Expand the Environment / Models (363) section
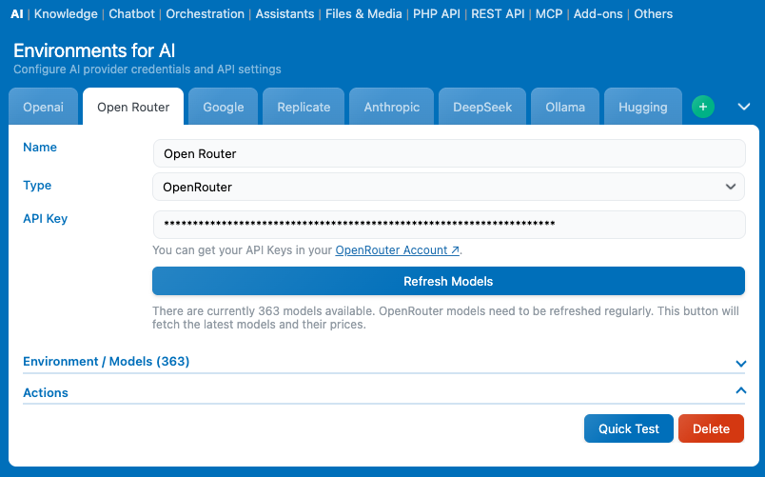This screenshot has height=477, width=765. pyautogui.click(x=740, y=362)
